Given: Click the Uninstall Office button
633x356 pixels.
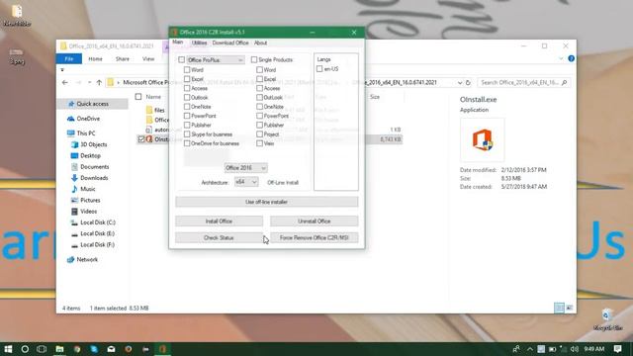Looking at the screenshot, I should tap(315, 222).
